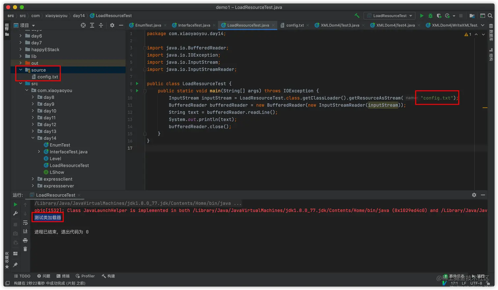Toggle scroll-to-end in run console
This screenshot has width=498, height=290.
(25, 231)
